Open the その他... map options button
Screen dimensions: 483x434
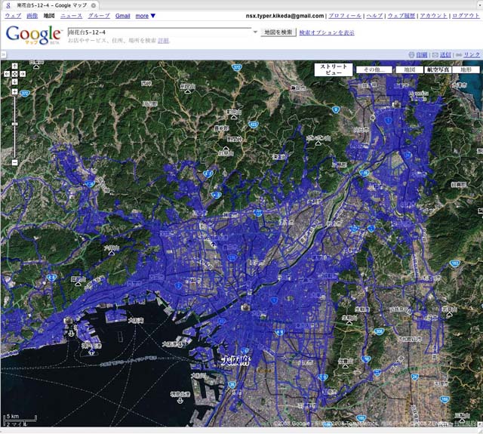(x=374, y=70)
